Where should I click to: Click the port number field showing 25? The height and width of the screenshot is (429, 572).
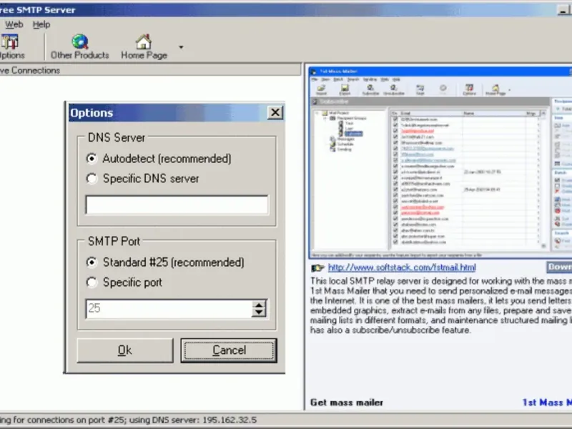pyautogui.click(x=169, y=309)
